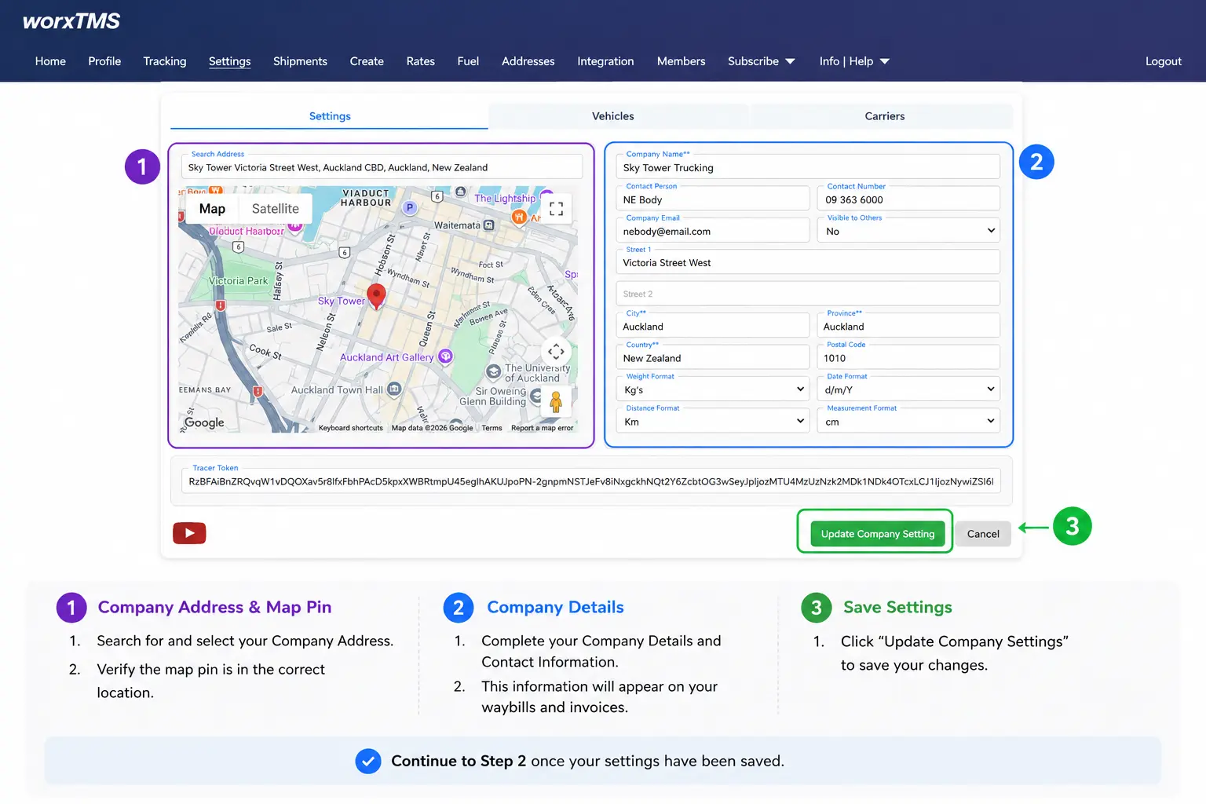The image size is (1206, 804).
Task: Open the Create menu item
Action: pos(367,61)
